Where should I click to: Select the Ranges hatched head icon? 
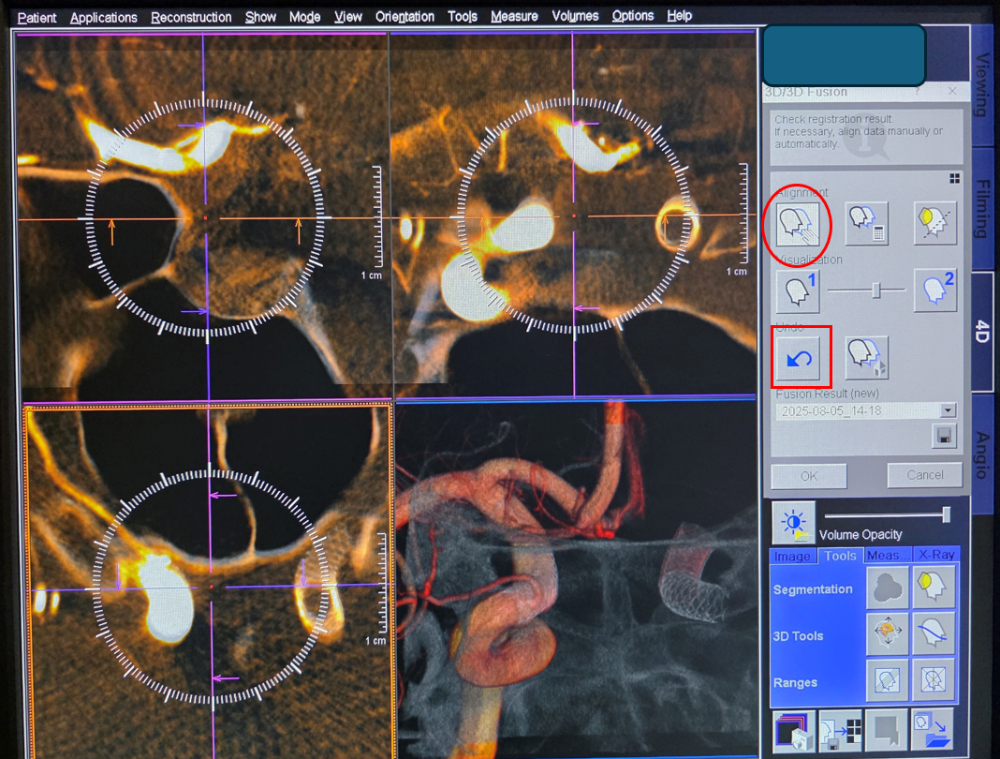pos(887,678)
